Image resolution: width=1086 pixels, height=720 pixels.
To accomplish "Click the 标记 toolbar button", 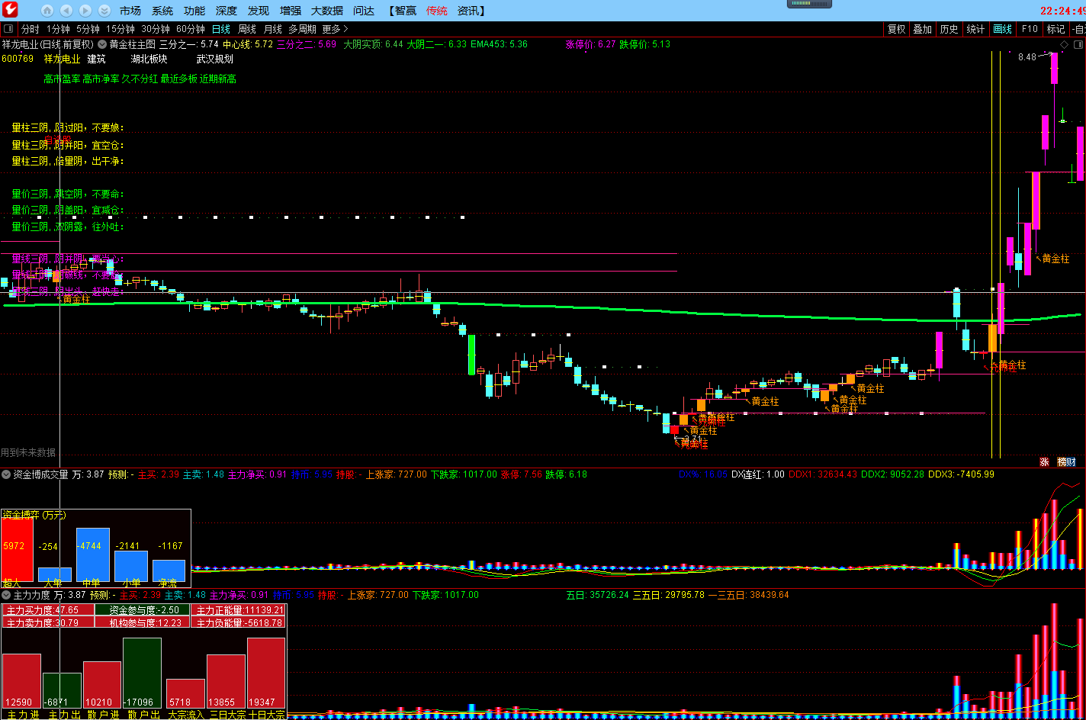I will point(1055,29).
